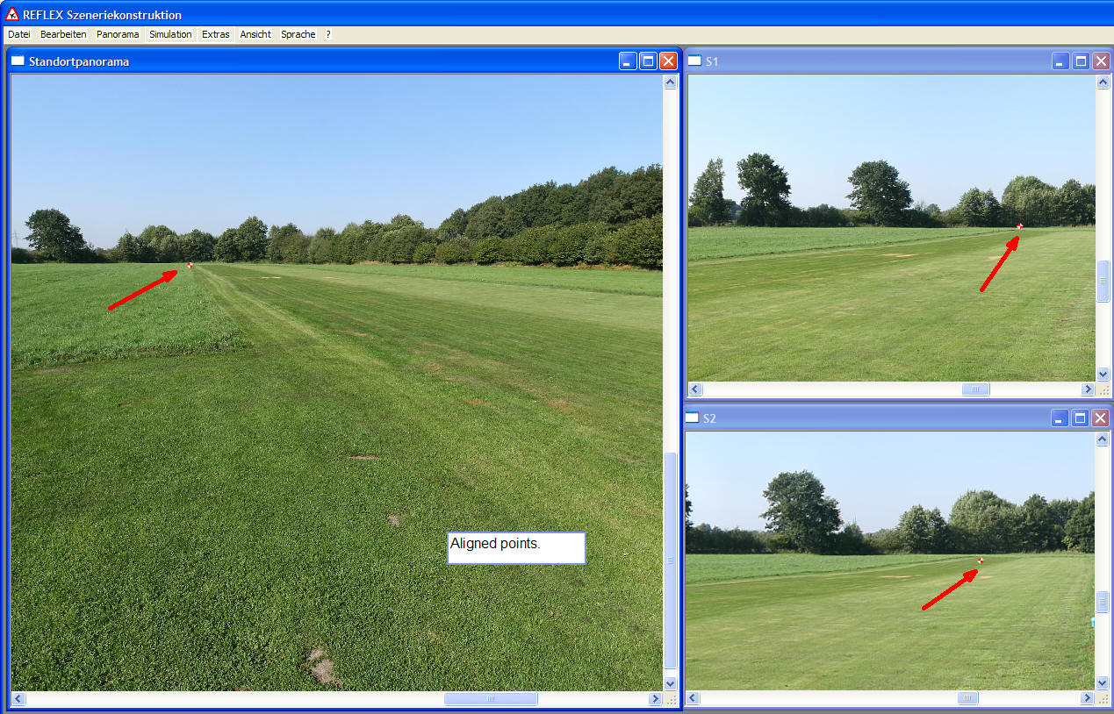Viewport: 1114px width, 714px height.
Task: Click the 'S2' window title text
Action: 710,418
